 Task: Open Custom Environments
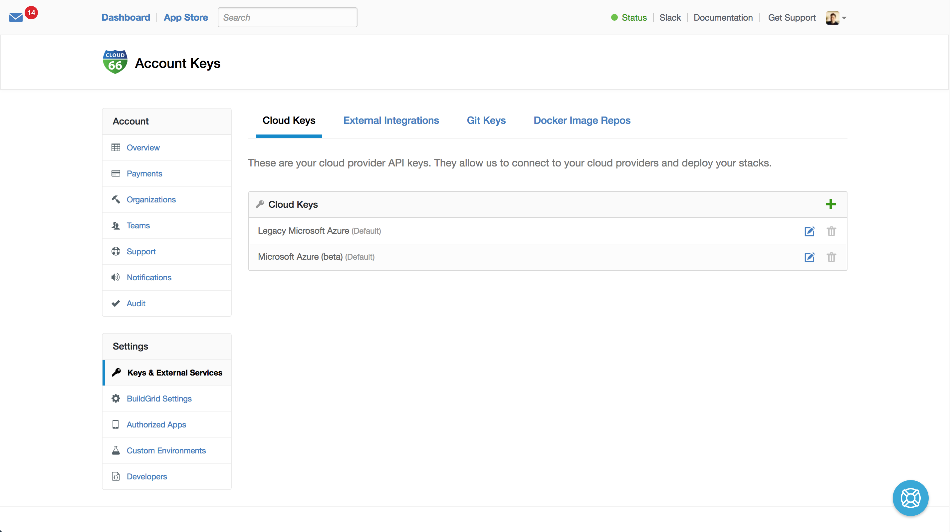tap(167, 450)
